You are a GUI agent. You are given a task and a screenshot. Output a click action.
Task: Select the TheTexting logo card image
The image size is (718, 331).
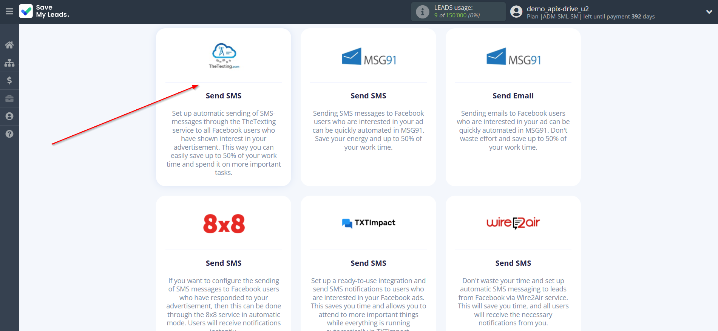[224, 56]
